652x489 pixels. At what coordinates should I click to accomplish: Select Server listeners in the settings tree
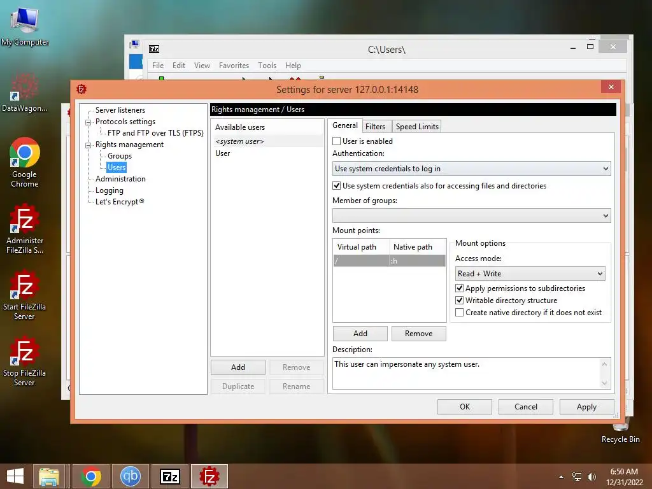[120, 110]
